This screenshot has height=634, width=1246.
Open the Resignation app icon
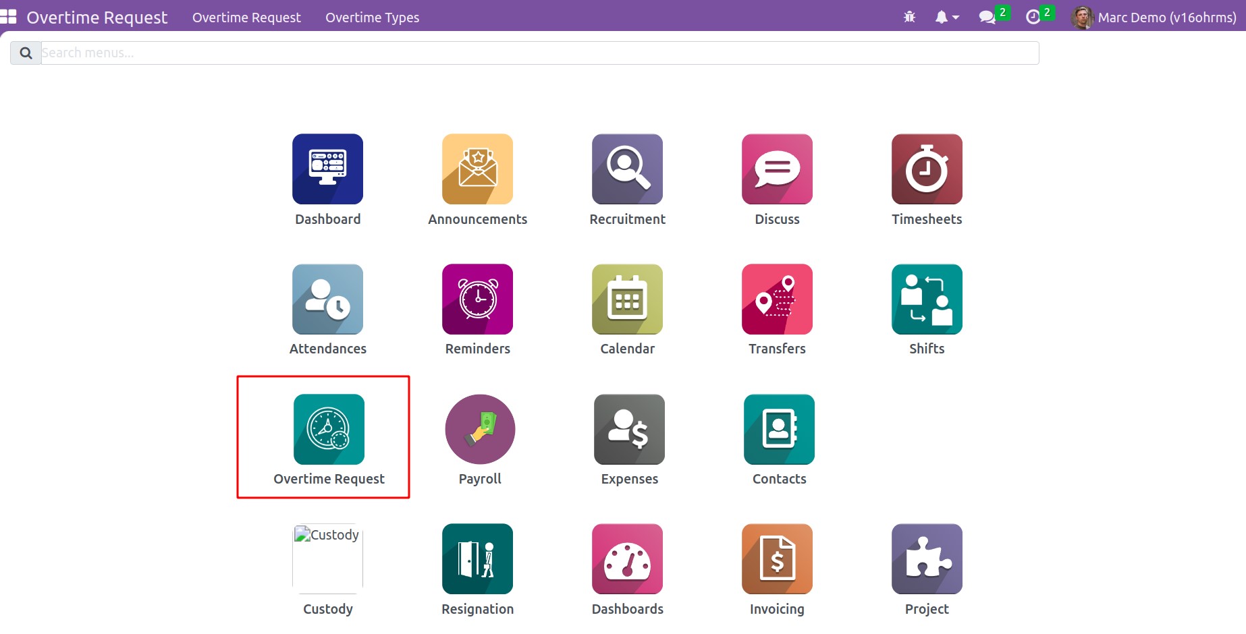coord(477,559)
